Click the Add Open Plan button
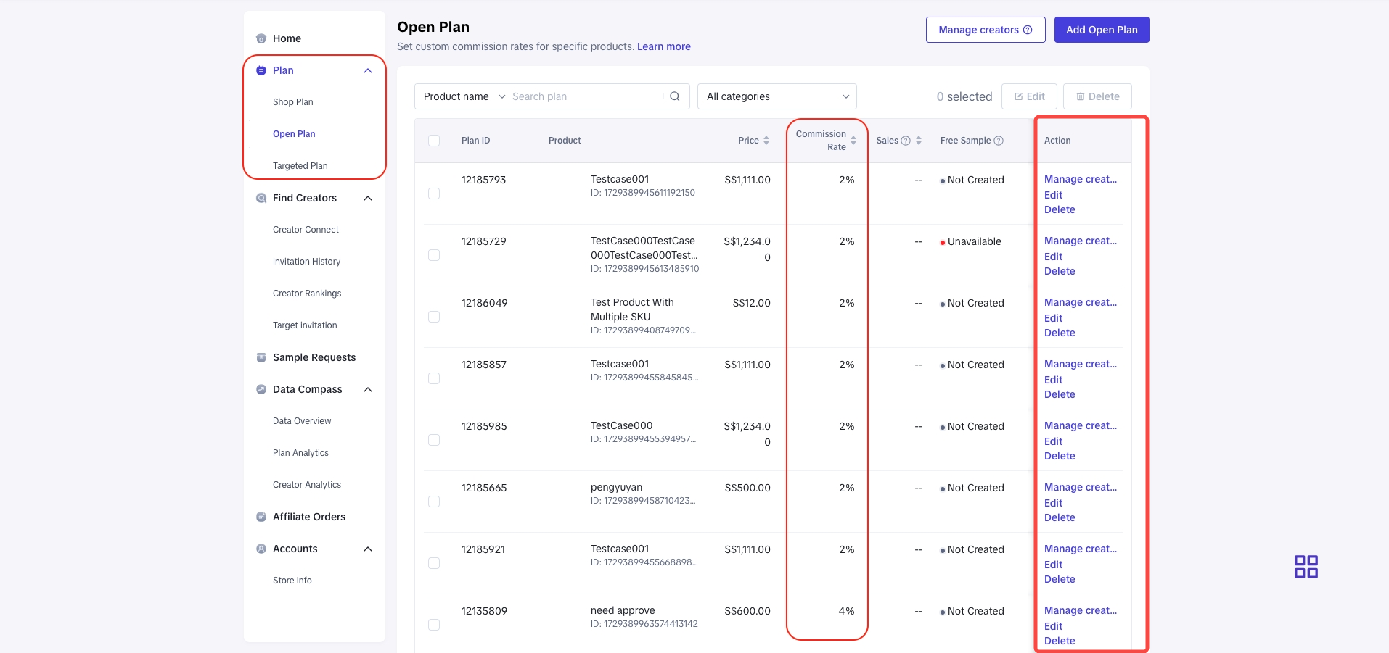1389x653 pixels. (1101, 30)
